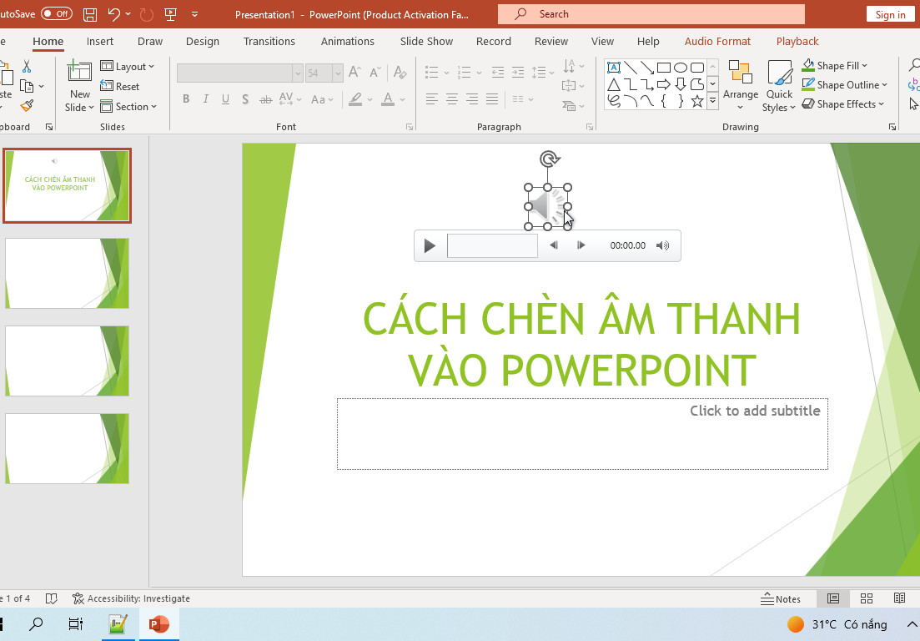Toggle bullet list
The image size is (920, 641).
[x=432, y=73]
